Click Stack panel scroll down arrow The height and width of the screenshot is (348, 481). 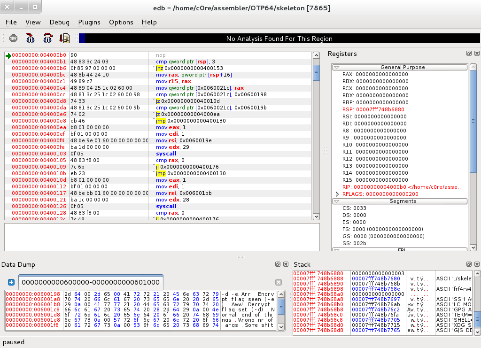tap(477, 332)
